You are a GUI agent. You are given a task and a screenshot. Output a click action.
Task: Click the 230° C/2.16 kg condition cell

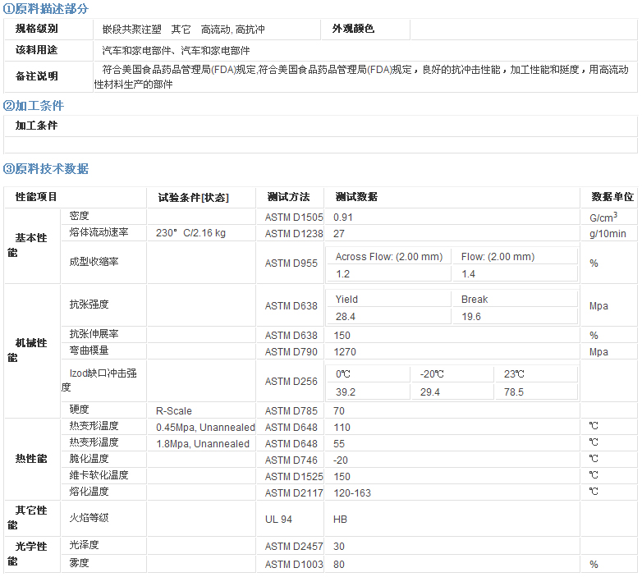[x=201, y=232]
